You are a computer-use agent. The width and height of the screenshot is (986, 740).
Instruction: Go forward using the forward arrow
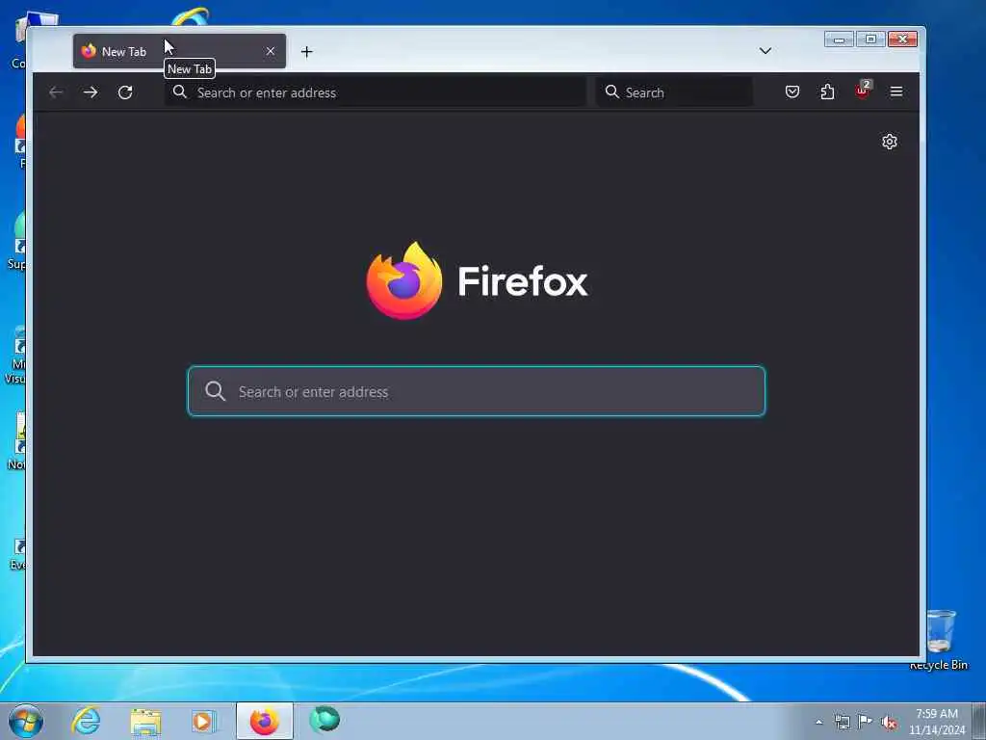[91, 92]
